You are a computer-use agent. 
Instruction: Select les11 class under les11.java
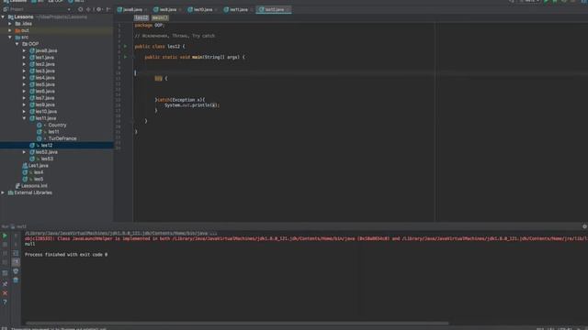53,132
